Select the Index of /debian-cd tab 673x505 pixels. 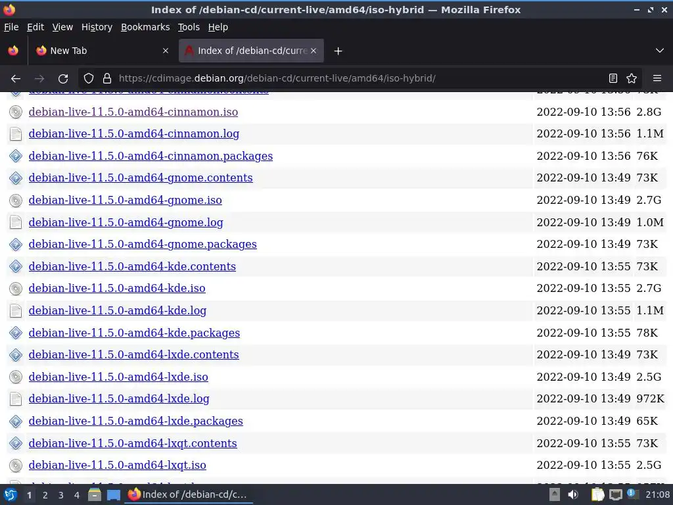251,51
